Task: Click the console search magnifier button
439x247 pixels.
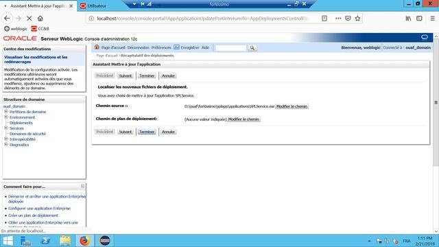Action: pyautogui.click(x=252, y=48)
